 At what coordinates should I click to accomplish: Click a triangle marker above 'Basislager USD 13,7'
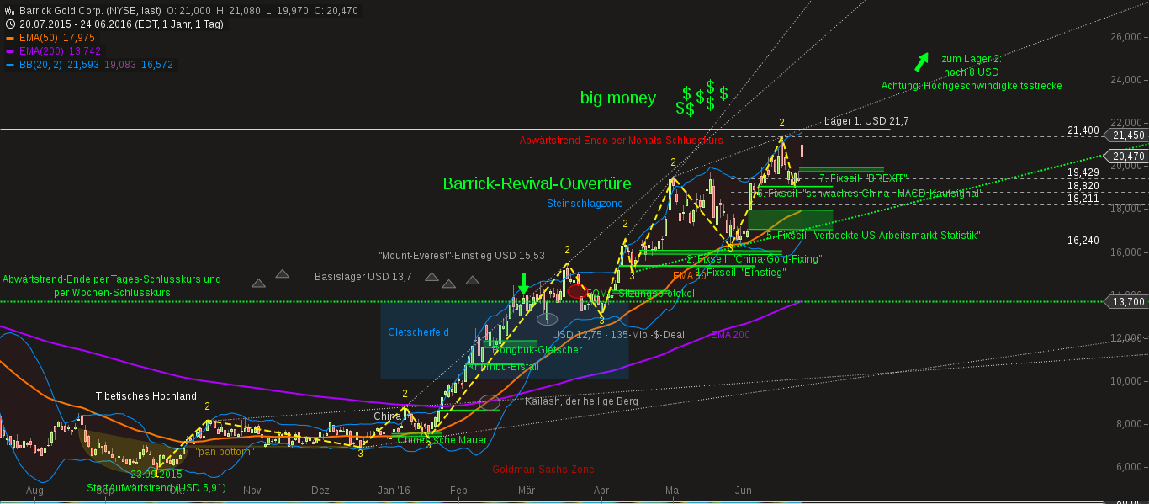click(431, 276)
